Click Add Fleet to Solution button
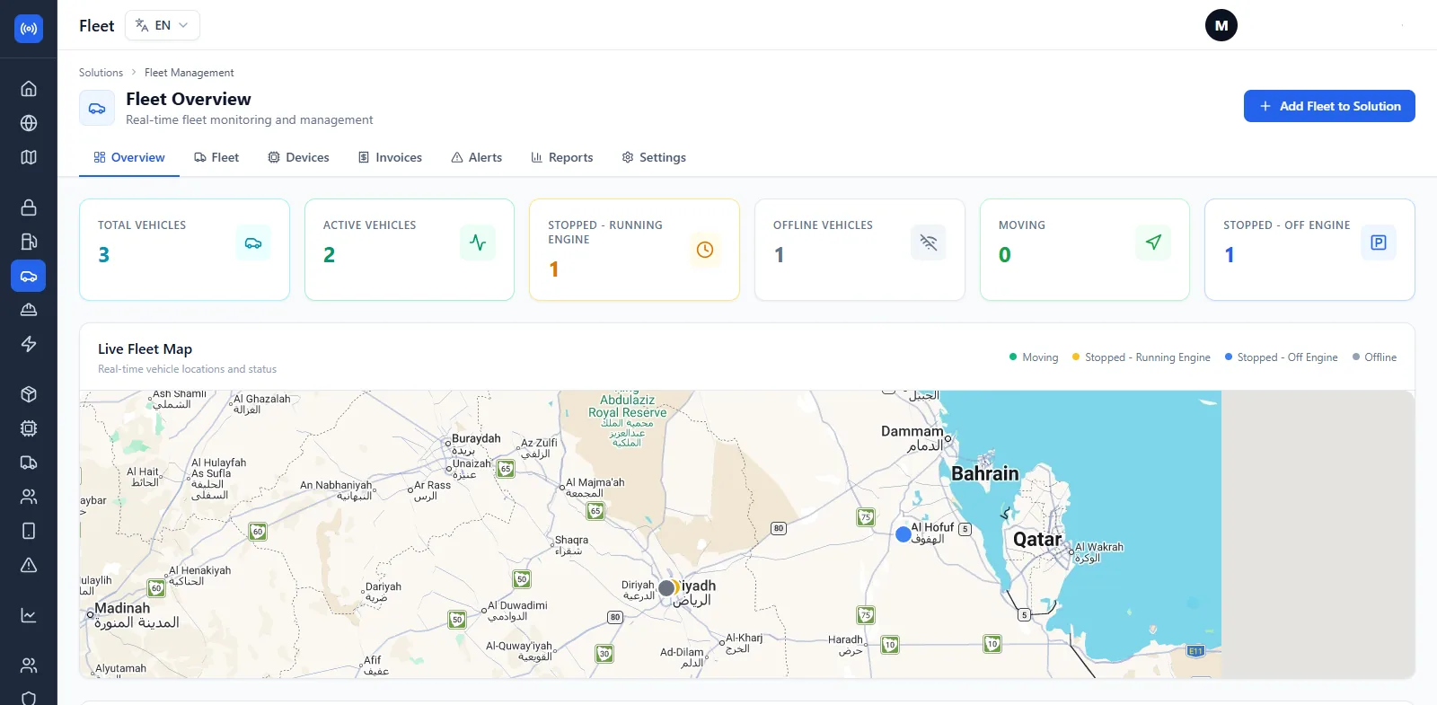 pos(1329,106)
